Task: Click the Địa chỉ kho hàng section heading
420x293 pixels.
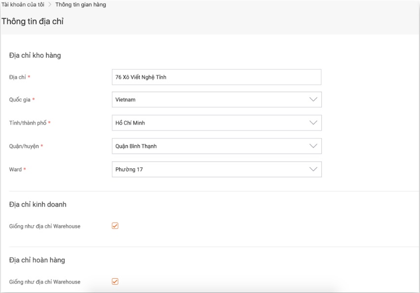Action: coord(35,56)
